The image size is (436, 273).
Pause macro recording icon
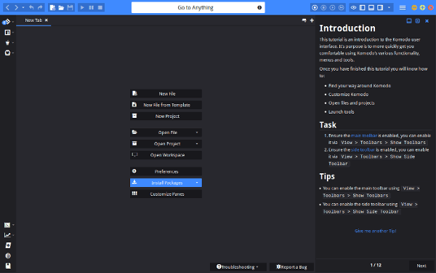coord(323,7)
